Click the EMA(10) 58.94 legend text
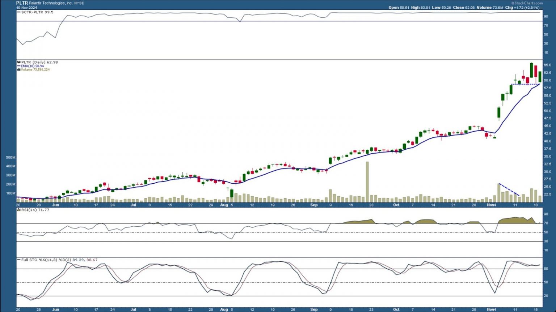Viewport: 556px width, 312px height. (32, 66)
